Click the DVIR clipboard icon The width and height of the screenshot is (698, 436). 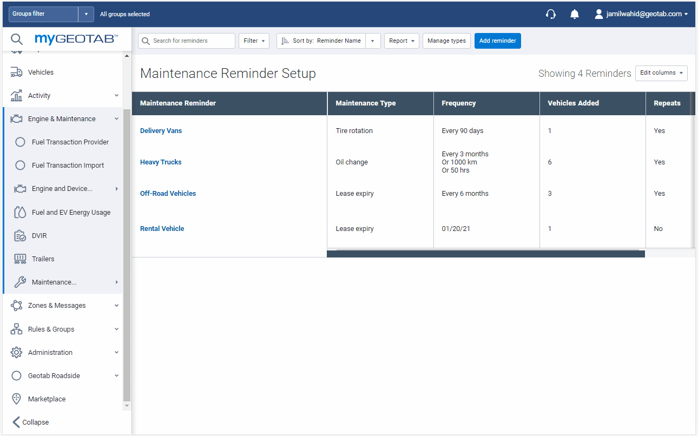pyautogui.click(x=20, y=236)
